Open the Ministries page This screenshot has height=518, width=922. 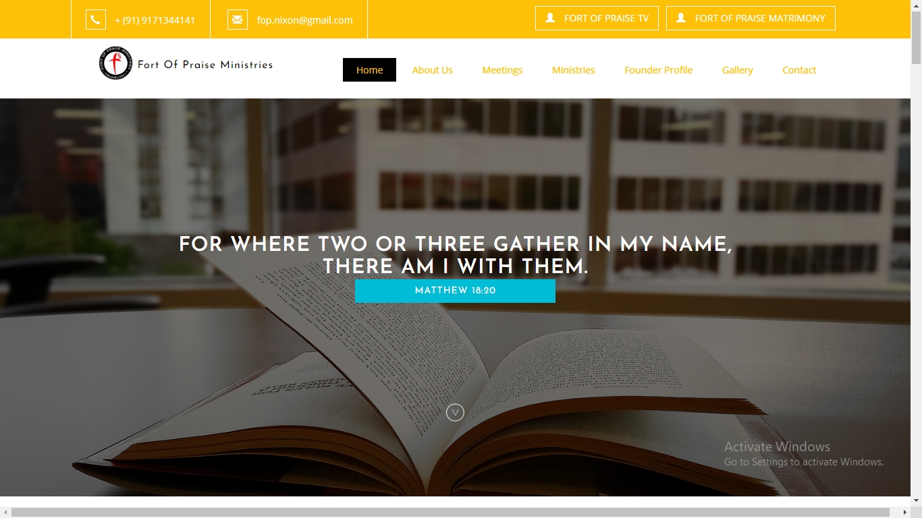[x=573, y=69]
